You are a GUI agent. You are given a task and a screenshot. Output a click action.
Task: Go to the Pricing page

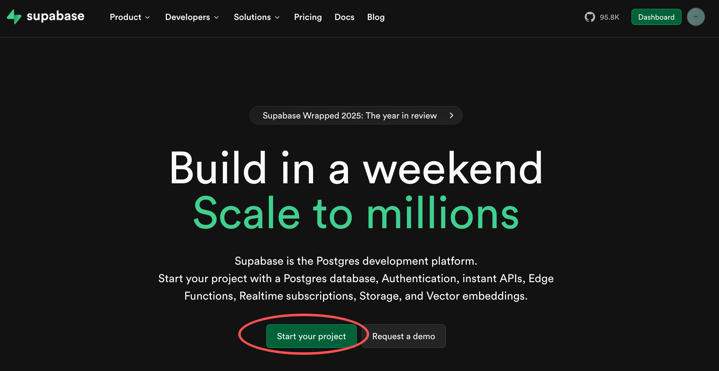coord(308,17)
